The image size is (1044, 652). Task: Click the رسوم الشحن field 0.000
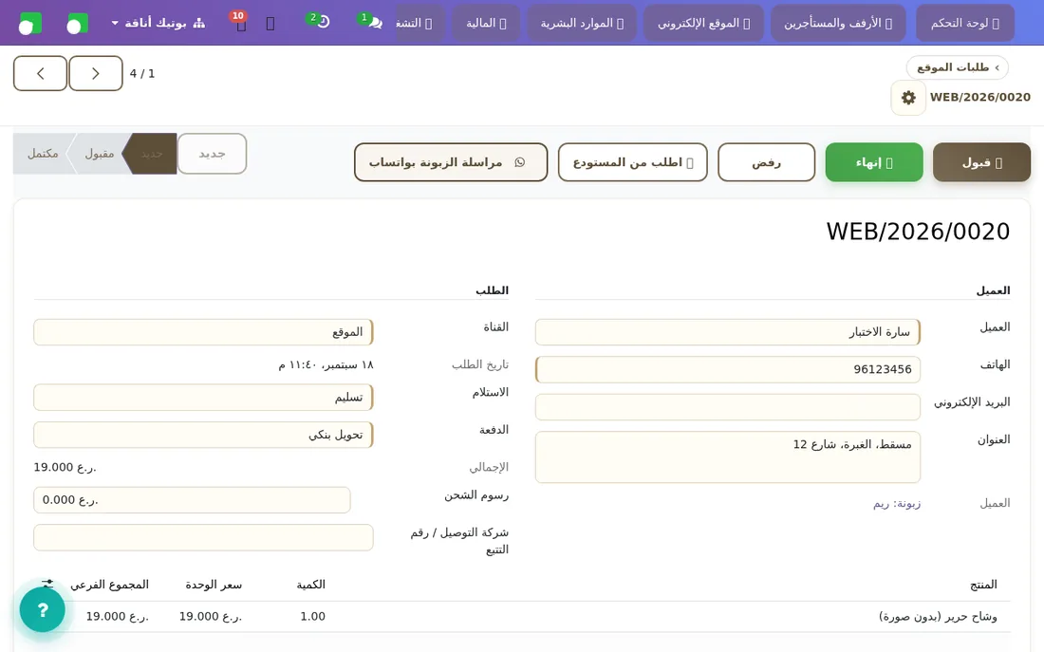pos(192,500)
